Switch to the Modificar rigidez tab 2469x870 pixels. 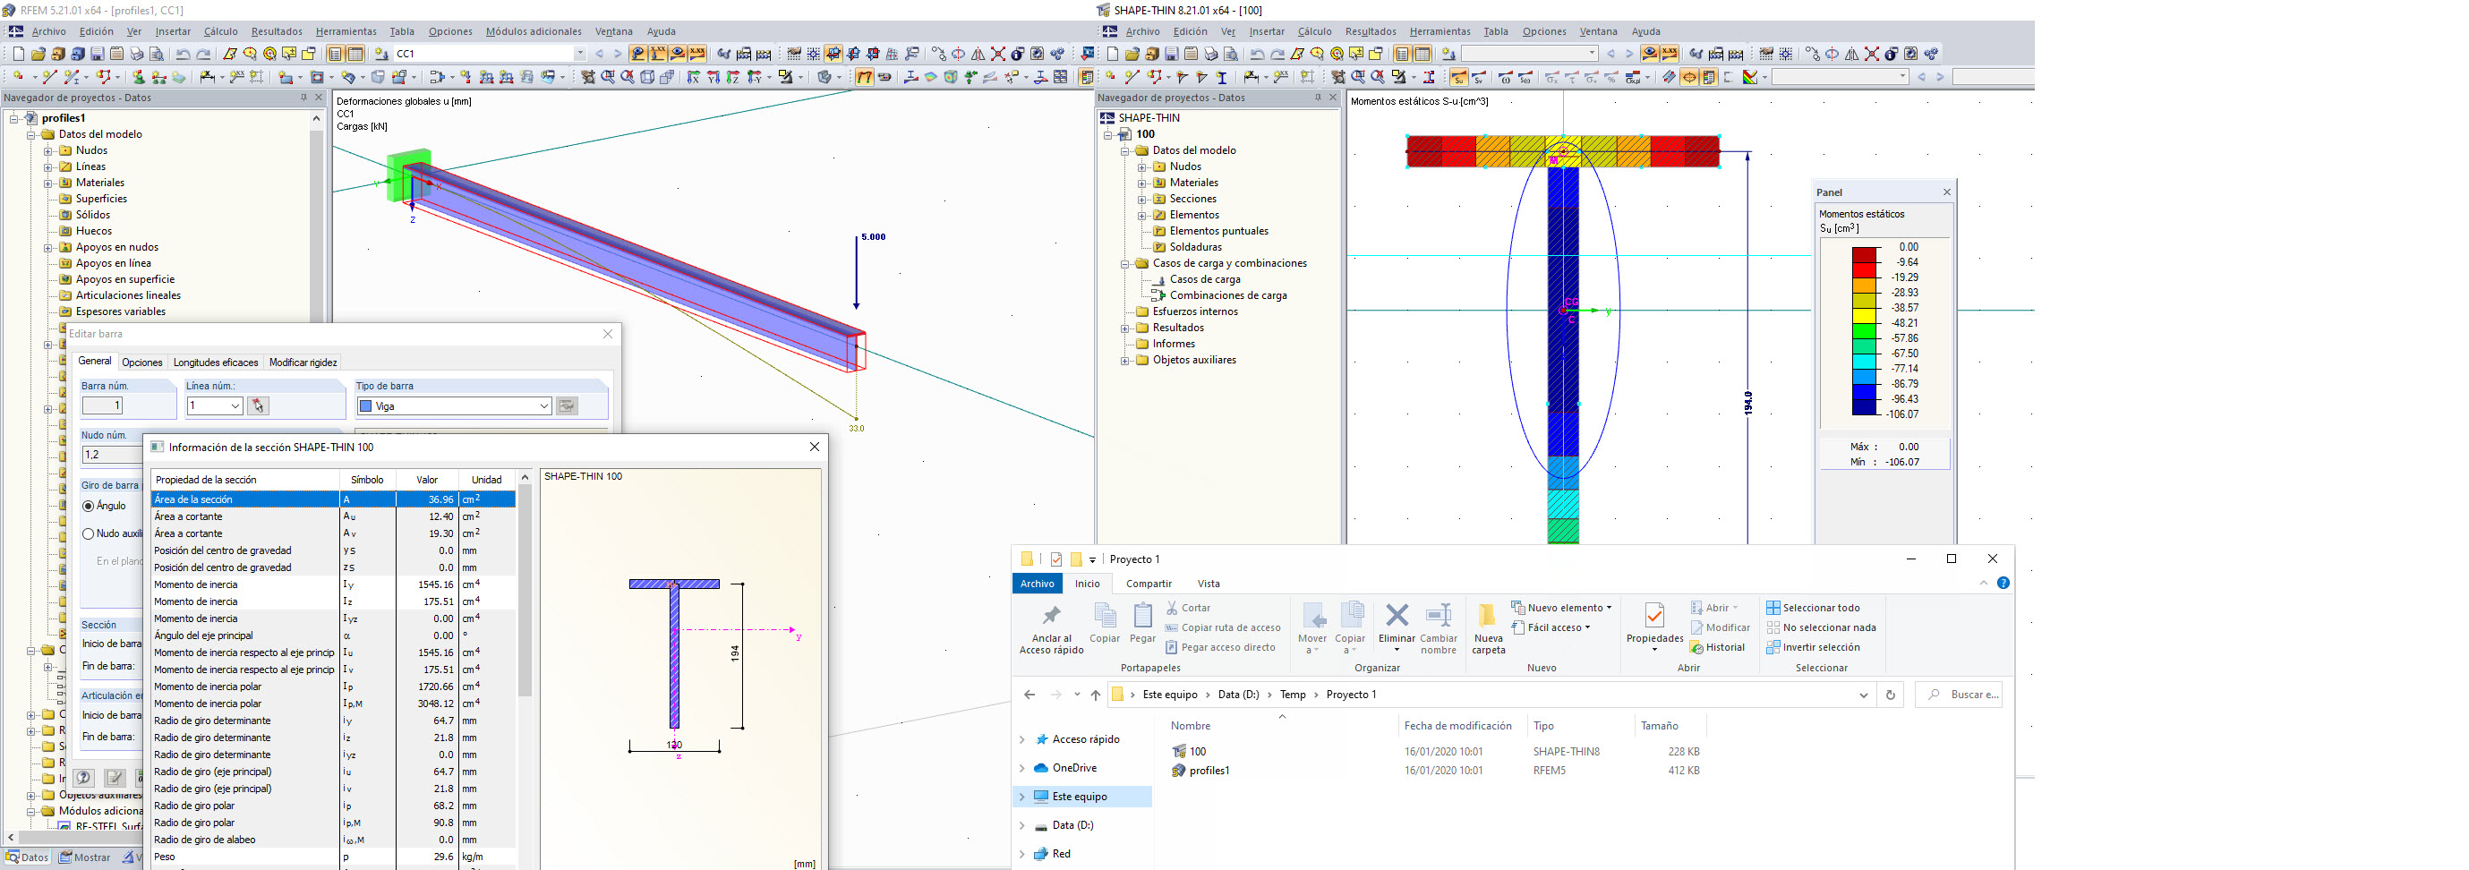point(303,362)
